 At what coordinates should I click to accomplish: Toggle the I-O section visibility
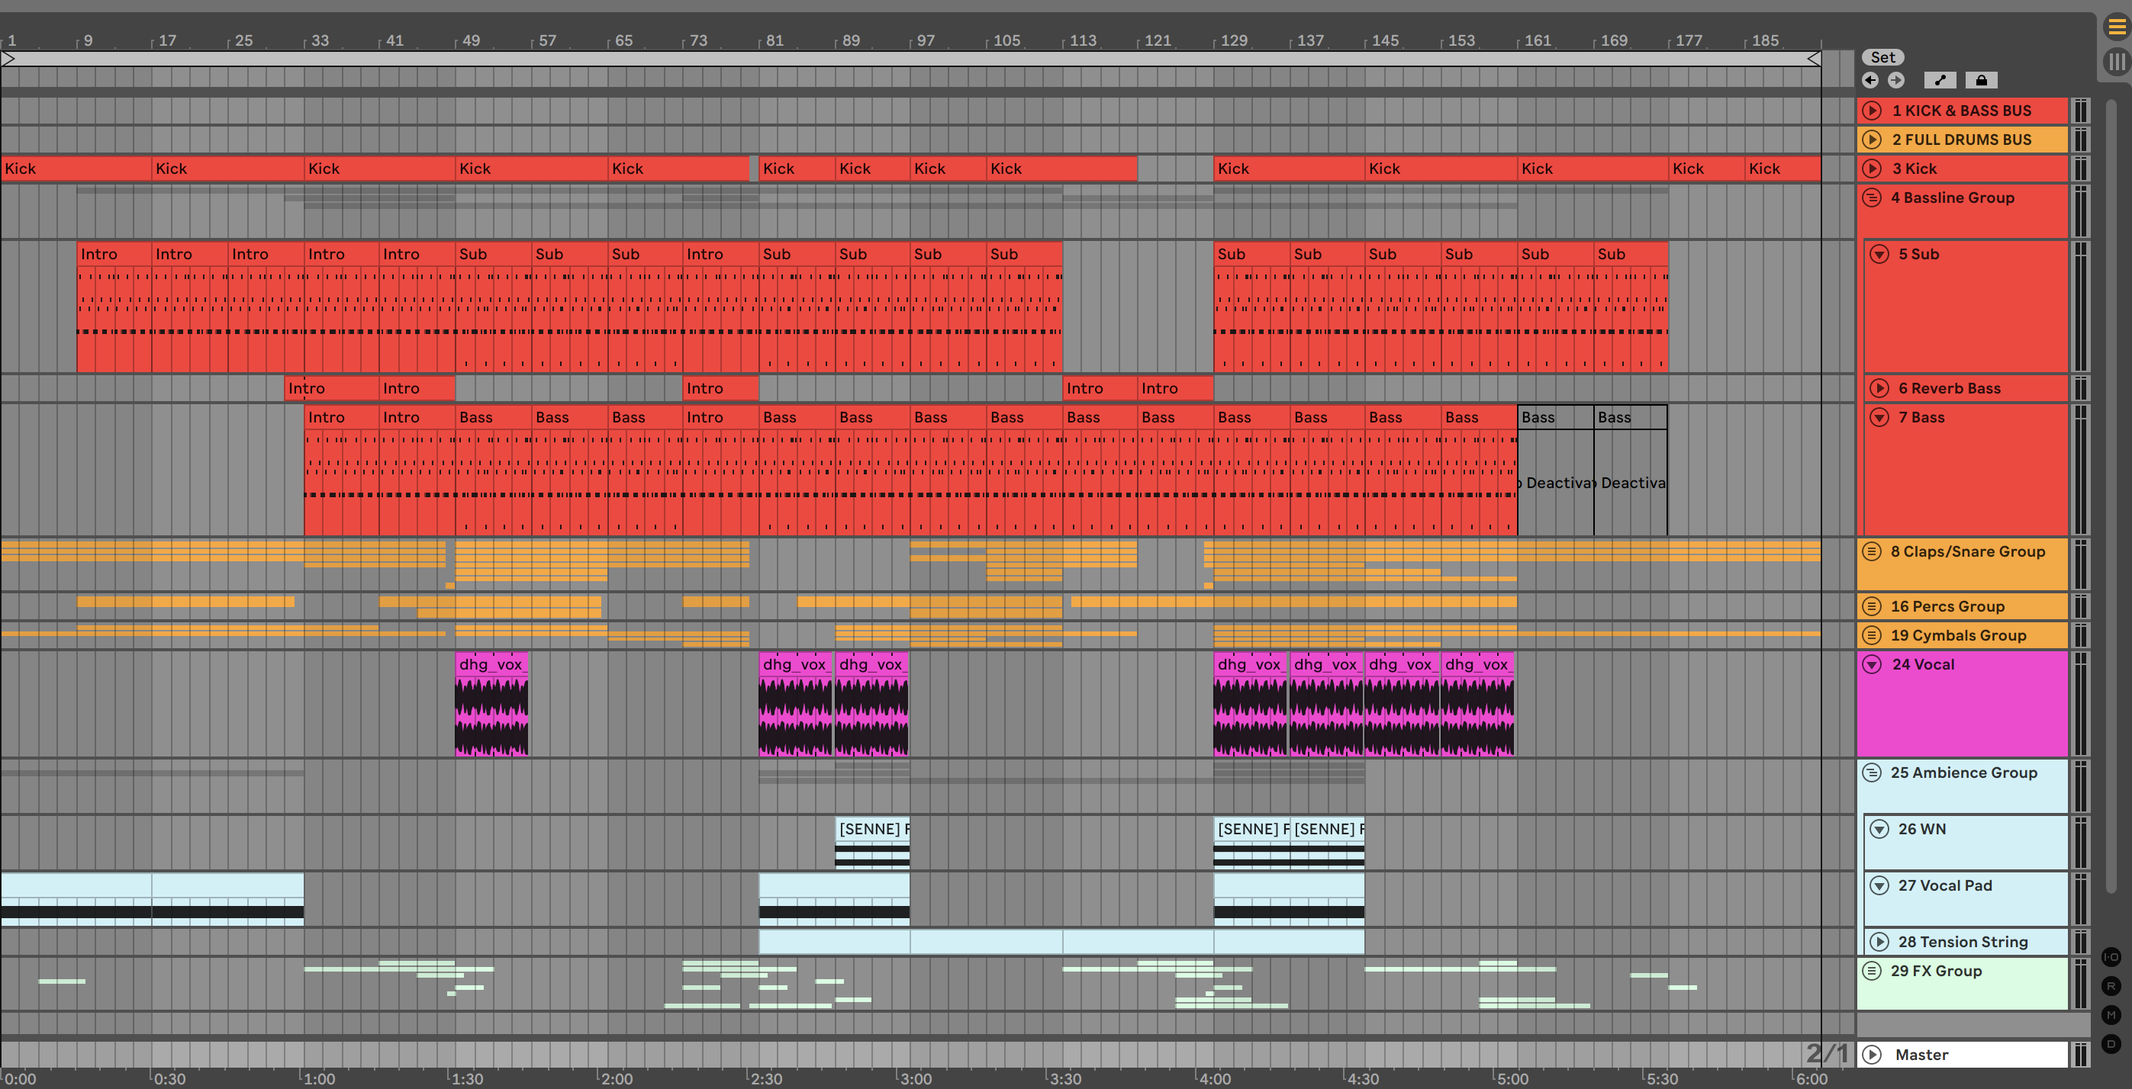tap(2111, 957)
